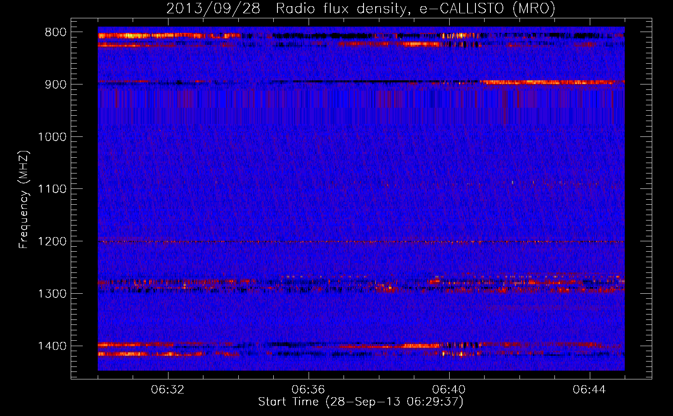Select the 1000 frequency tick label

tap(52, 137)
